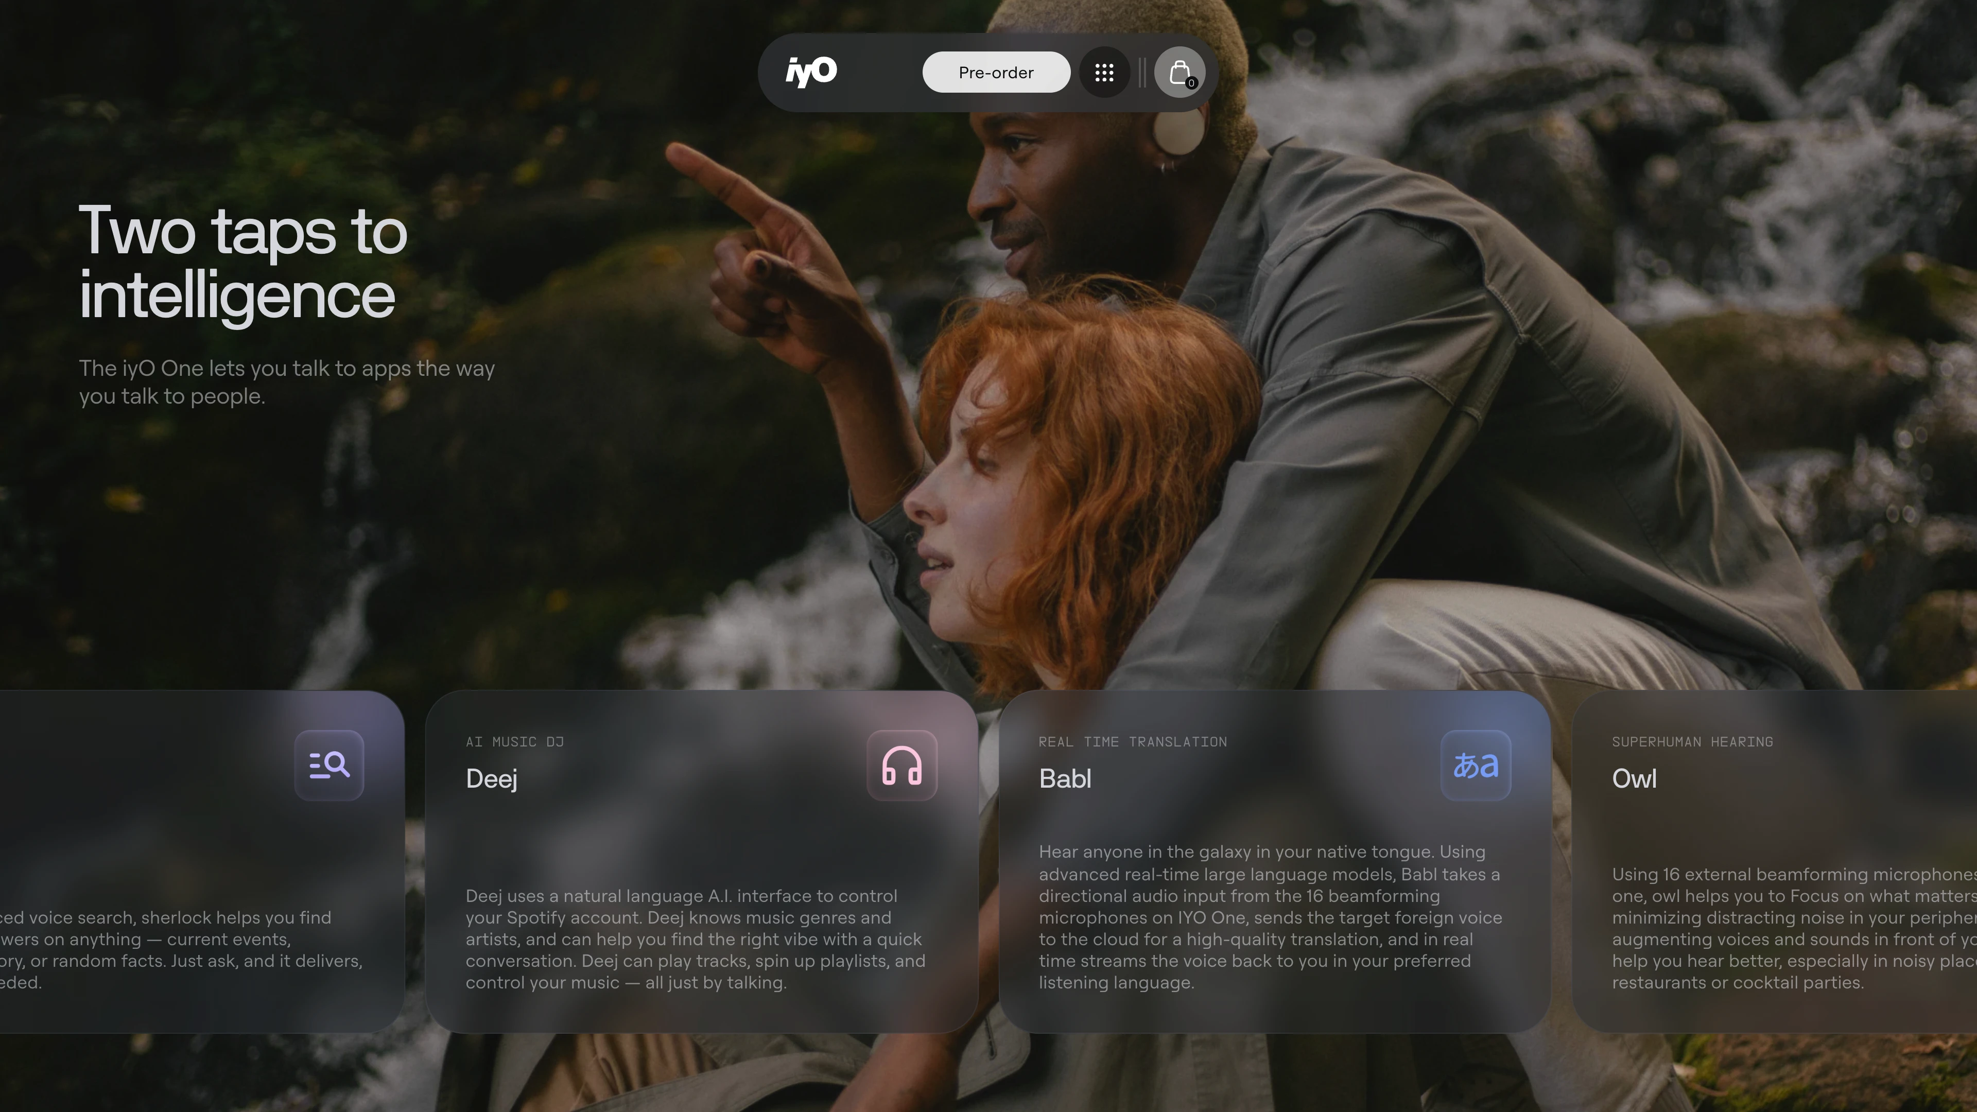1977x1112 pixels.
Task: Select the Deej card title
Action: [491, 779]
